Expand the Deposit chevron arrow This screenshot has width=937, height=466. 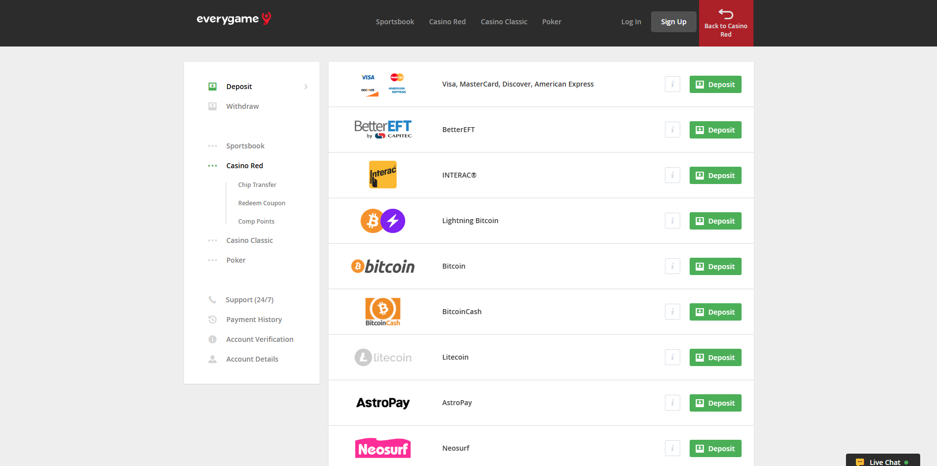coord(306,87)
